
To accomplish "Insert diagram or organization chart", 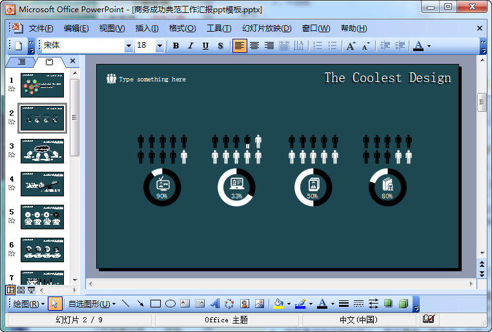I will click(x=229, y=304).
